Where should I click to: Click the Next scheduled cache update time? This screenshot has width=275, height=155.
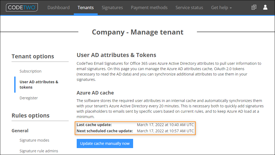165,131
